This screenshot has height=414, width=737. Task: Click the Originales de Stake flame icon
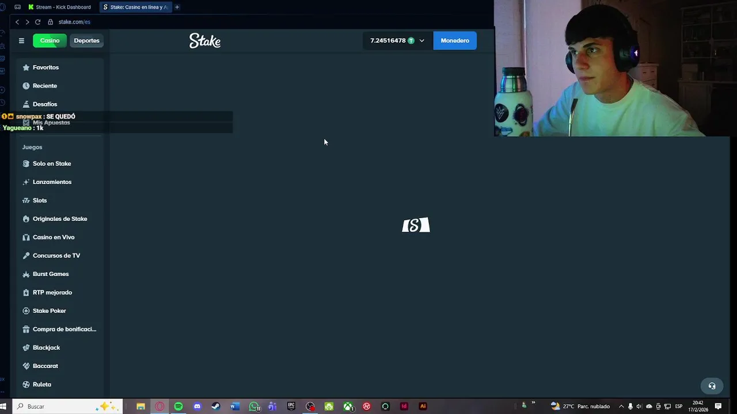tap(26, 219)
